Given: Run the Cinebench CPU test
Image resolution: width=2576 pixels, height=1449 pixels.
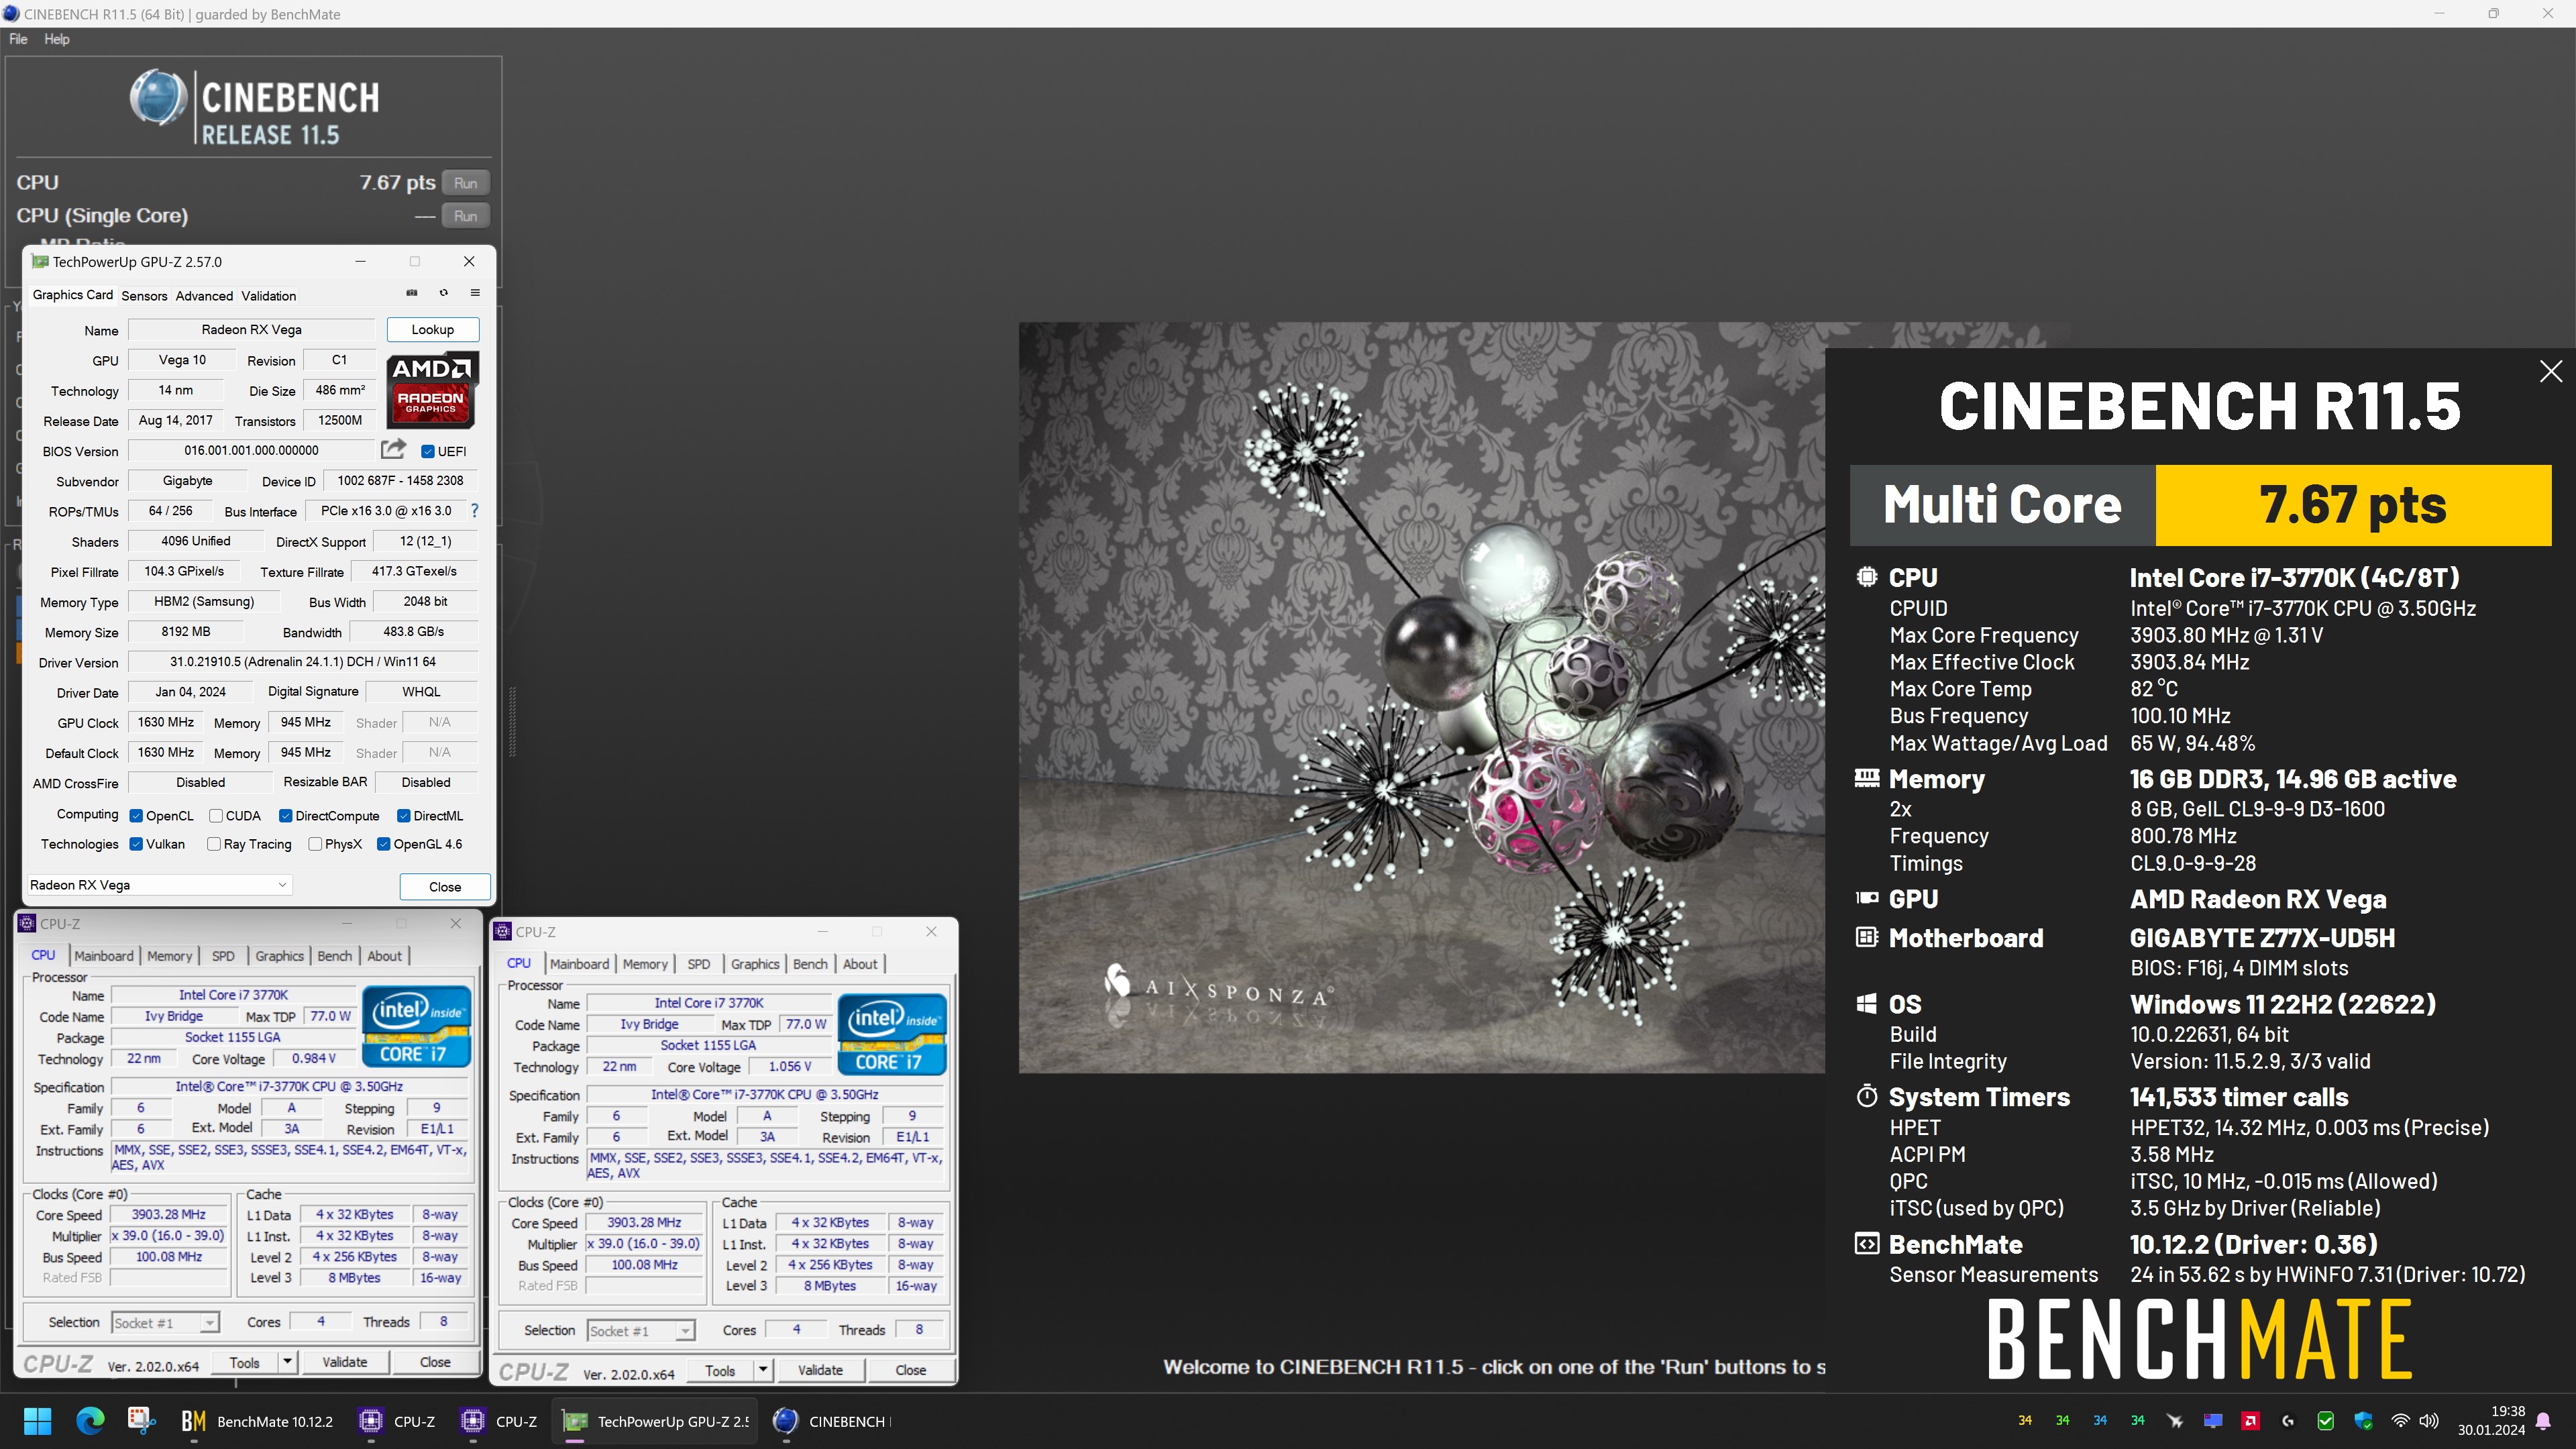Looking at the screenshot, I should [x=465, y=183].
